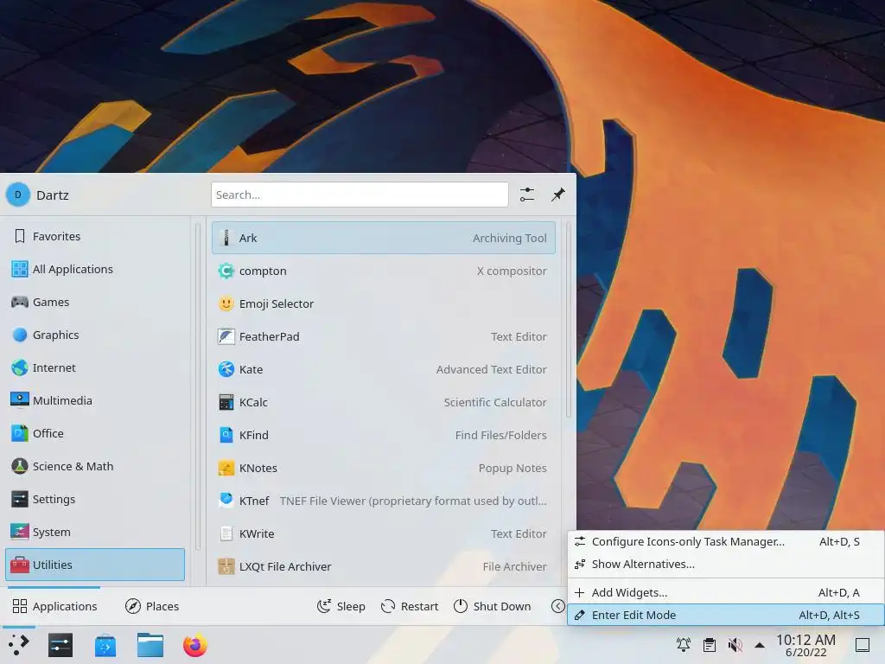Screen dimensions: 885x664
Task: Click the application list scrollbar
Action: coord(569,321)
